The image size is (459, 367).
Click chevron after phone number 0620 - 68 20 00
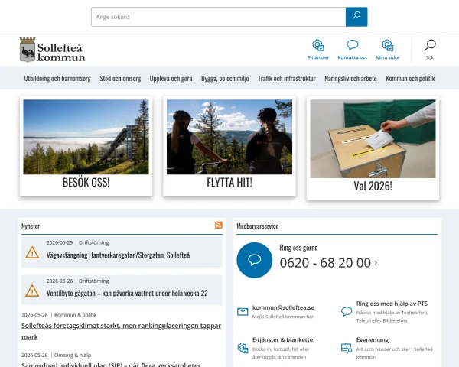coord(376,263)
